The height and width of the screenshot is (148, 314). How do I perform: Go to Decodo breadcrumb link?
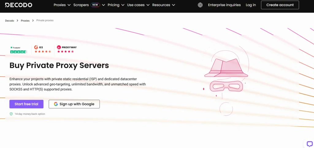click(10, 20)
